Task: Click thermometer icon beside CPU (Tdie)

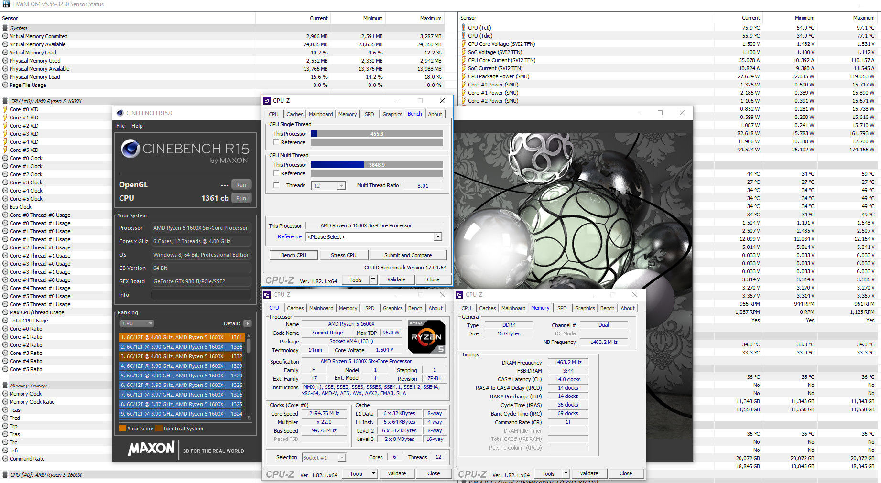Action: [463, 36]
